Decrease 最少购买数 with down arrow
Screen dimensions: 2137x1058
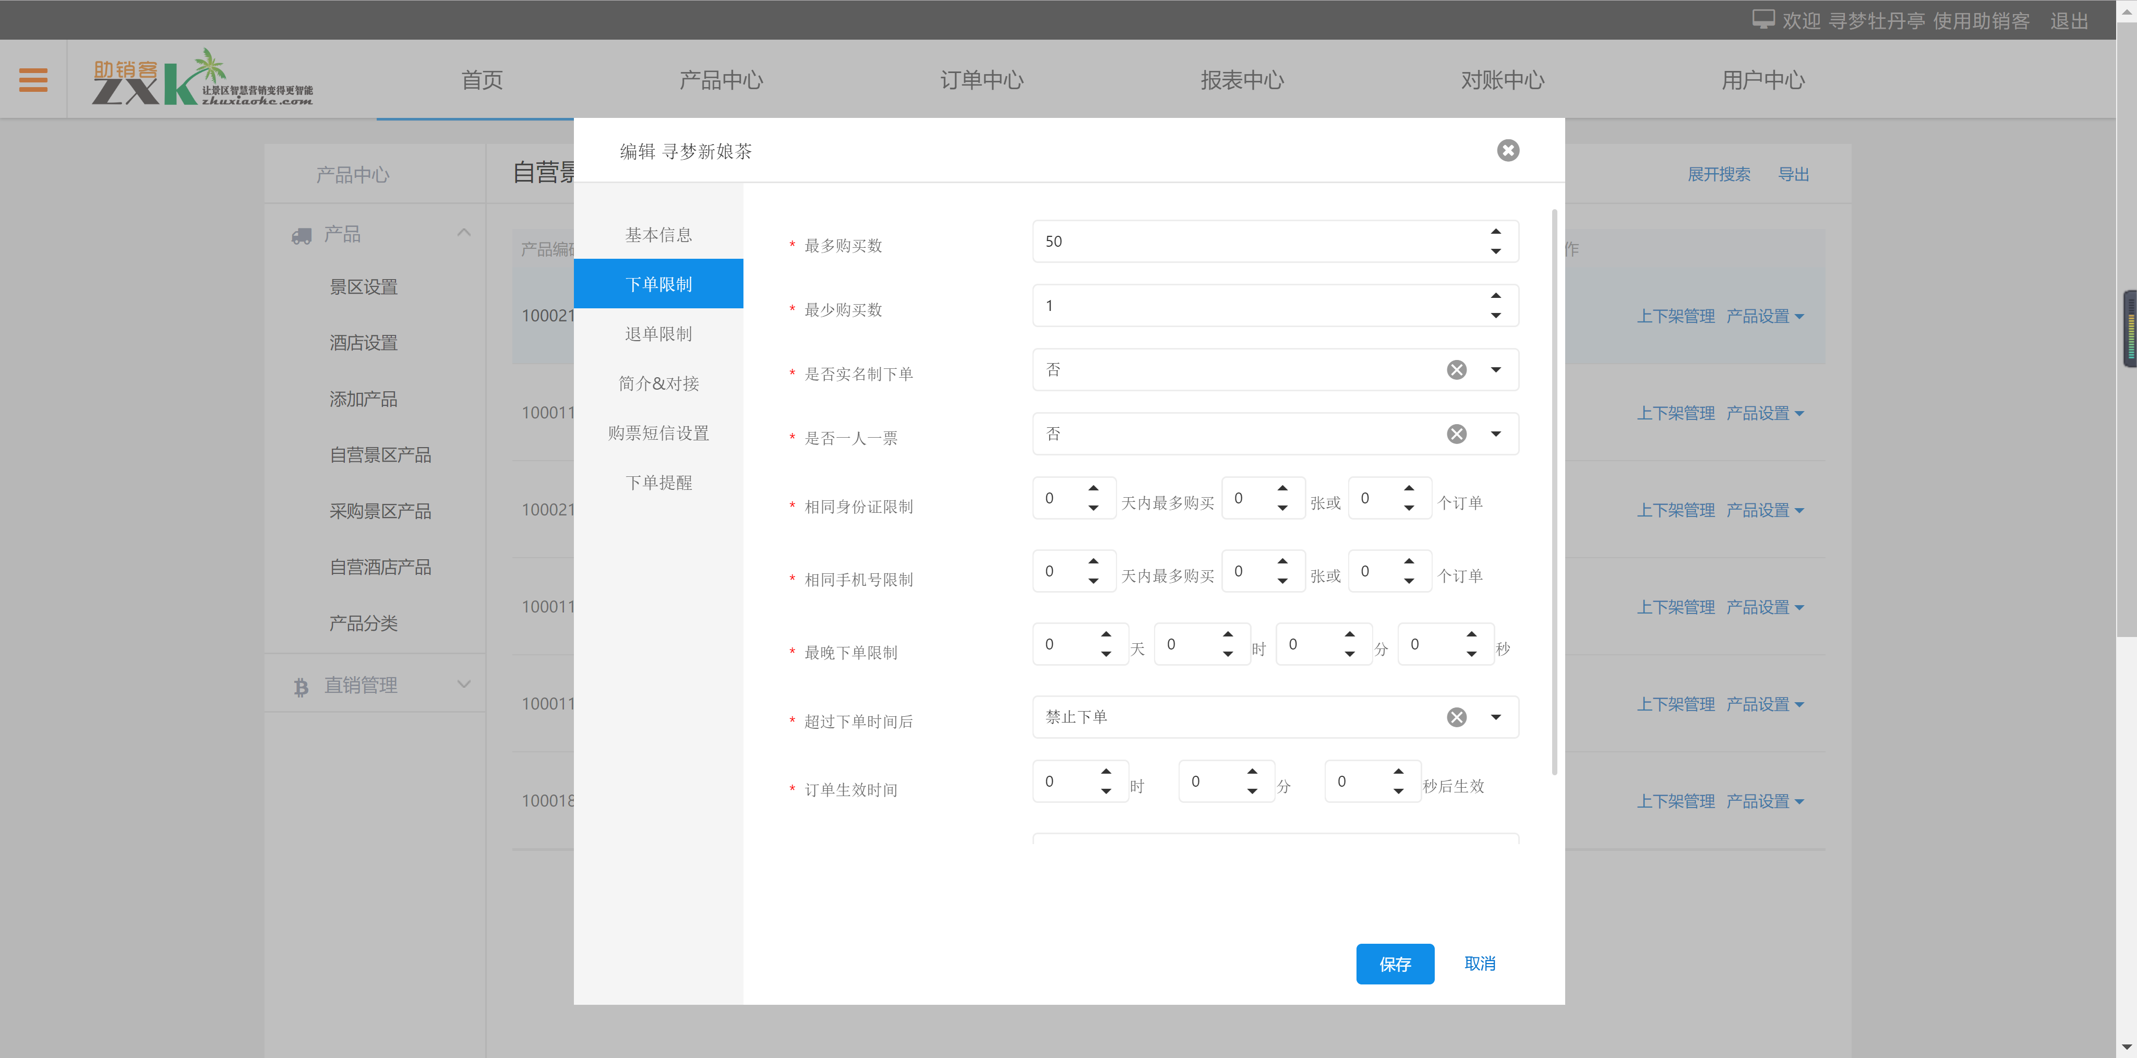[1495, 315]
